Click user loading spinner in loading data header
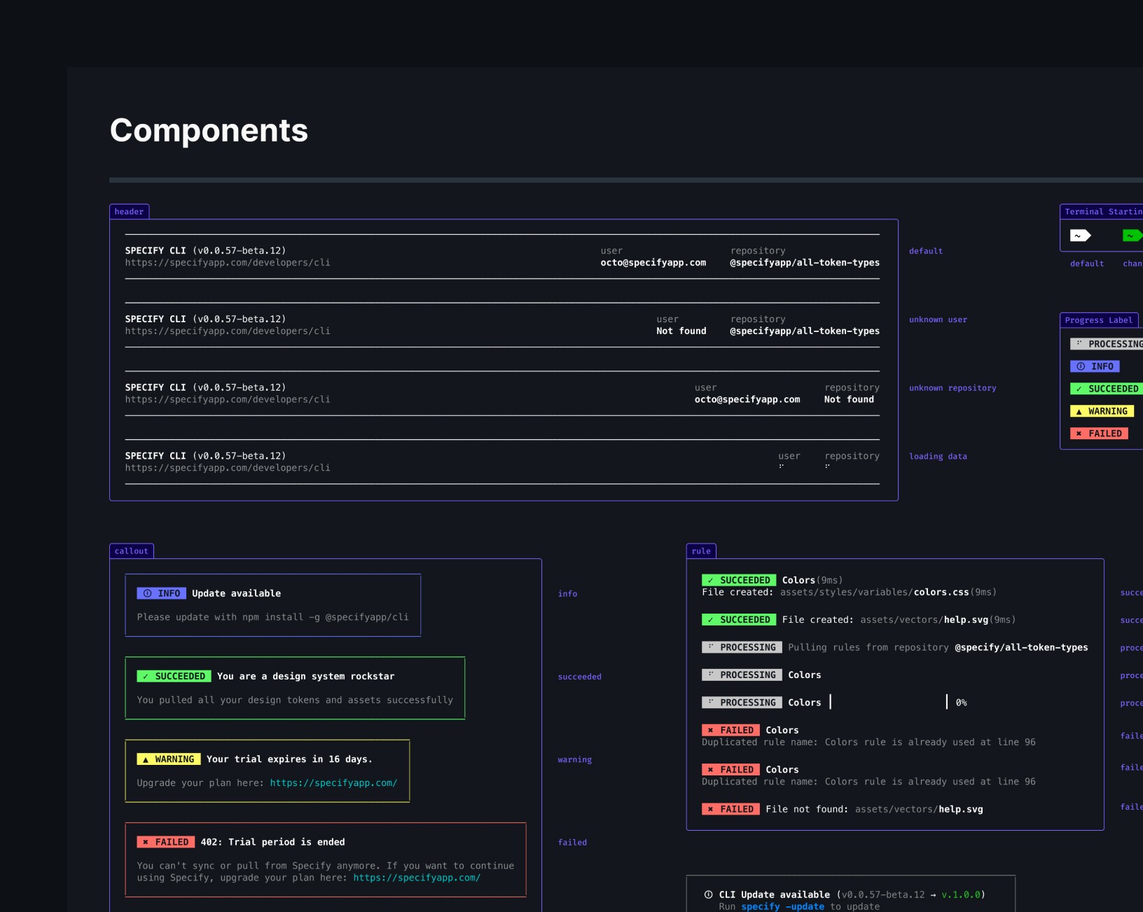The image size is (1143, 912). point(782,467)
